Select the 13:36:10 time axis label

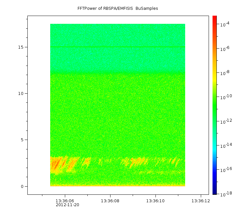coord(155,201)
